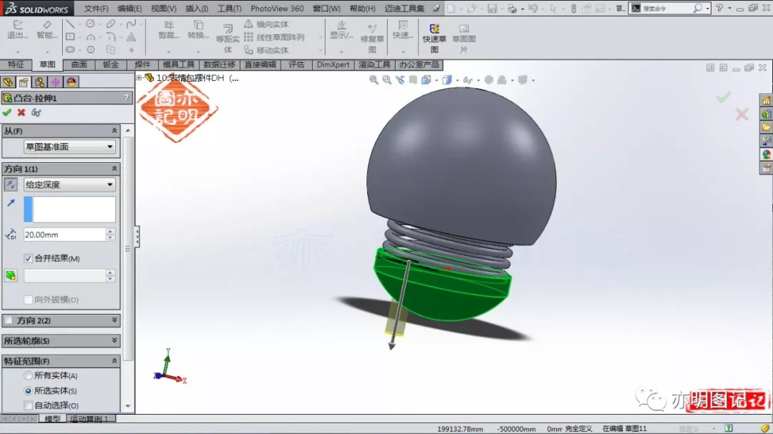Open PropertyManager tab icon
Screen dimensions: 773x434
[x=24, y=82]
